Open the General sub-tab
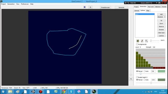168x94 pixels. click(137, 10)
